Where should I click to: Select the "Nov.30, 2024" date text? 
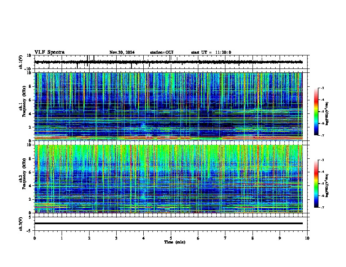click(122, 52)
